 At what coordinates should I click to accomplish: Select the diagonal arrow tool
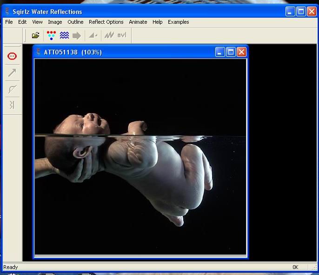tap(12, 73)
